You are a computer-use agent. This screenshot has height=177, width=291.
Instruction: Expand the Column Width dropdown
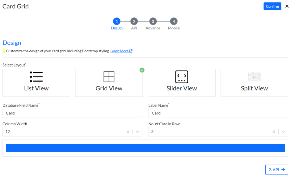click(137, 132)
